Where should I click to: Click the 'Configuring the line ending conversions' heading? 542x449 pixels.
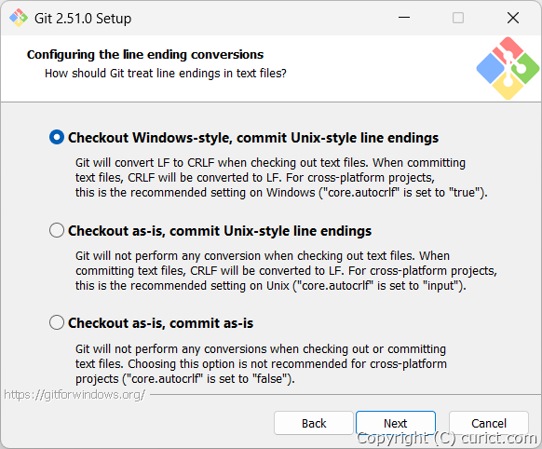tap(145, 55)
